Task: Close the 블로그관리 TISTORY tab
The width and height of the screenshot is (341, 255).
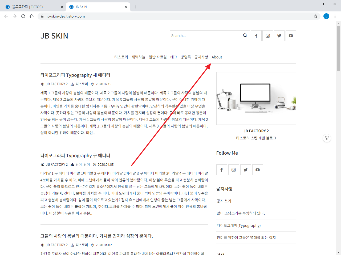Action: tap(62, 7)
